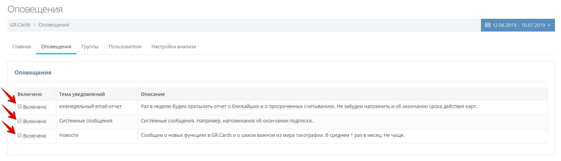561x161 pixels.
Task: Go to the Пользователи tab
Action: 125,47
